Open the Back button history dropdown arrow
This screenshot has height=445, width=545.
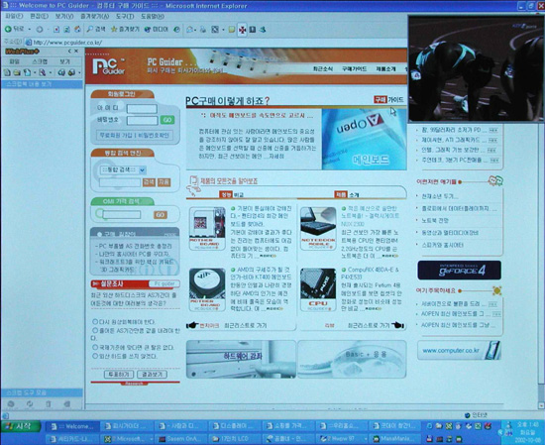tap(29, 30)
